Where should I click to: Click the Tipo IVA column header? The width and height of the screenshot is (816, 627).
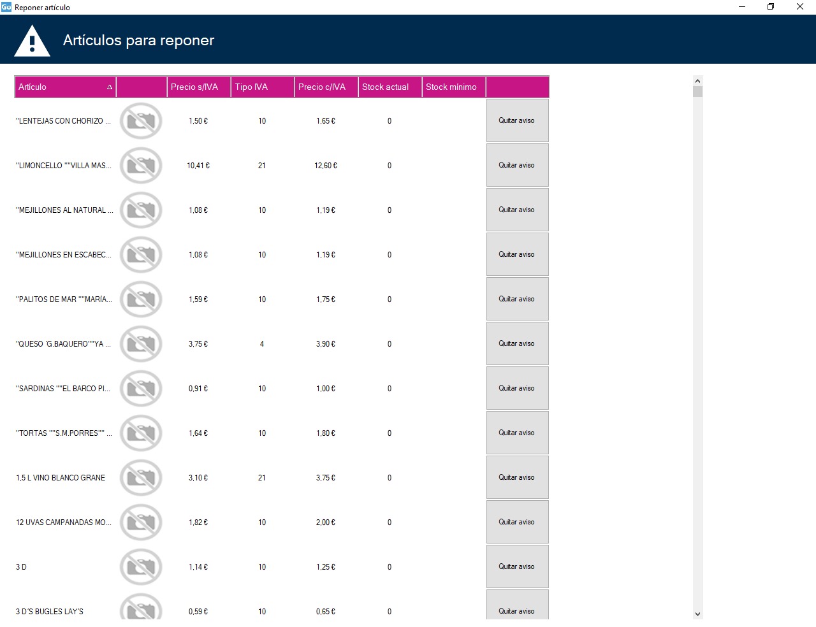tap(262, 87)
